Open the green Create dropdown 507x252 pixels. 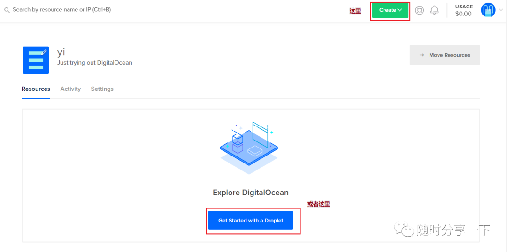[391, 10]
